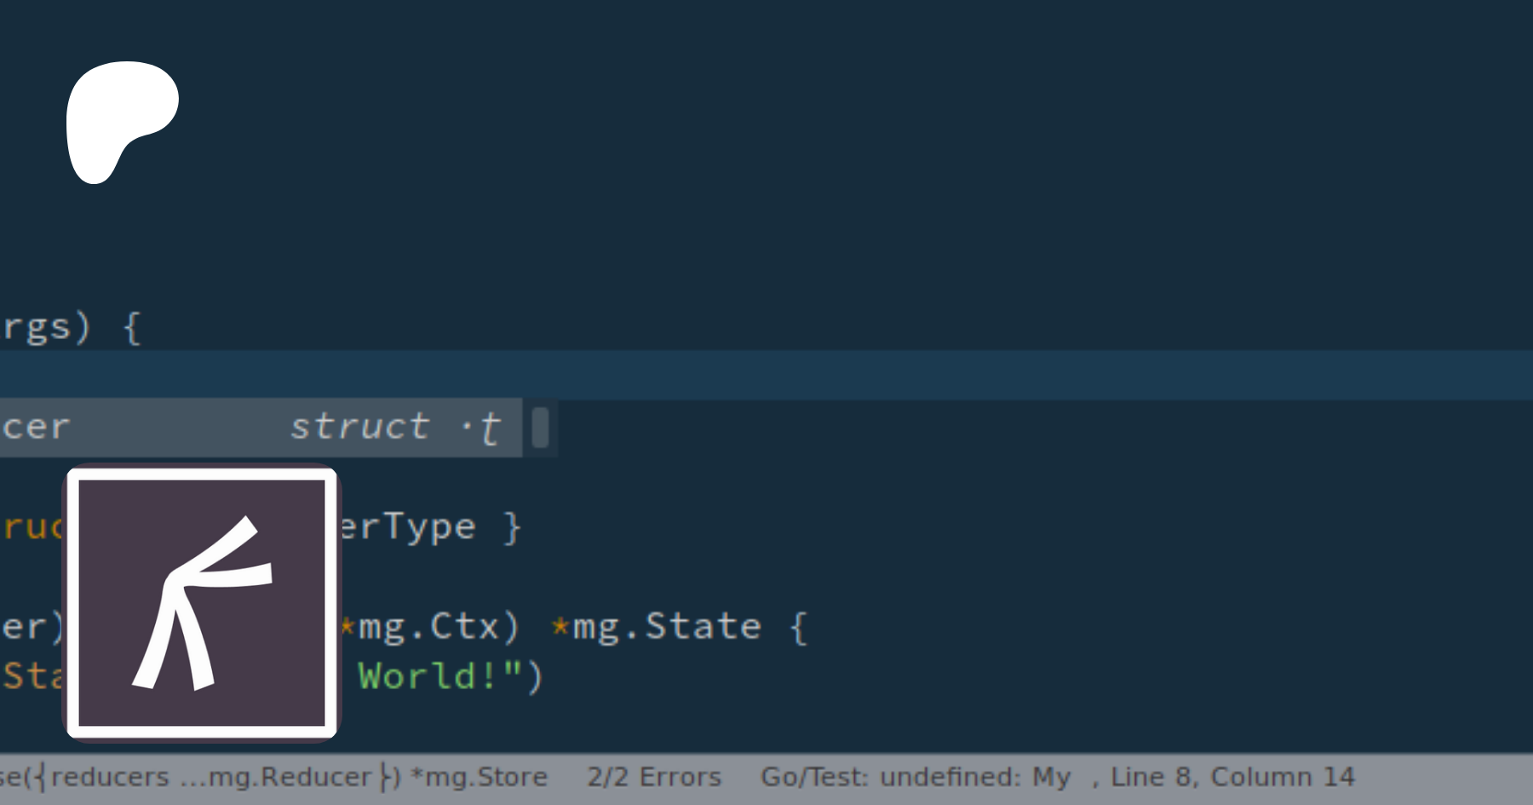Click "reducers ...mg.Reducer" in the status bar
Viewport: 1533px width, 805px height.
coord(211,777)
